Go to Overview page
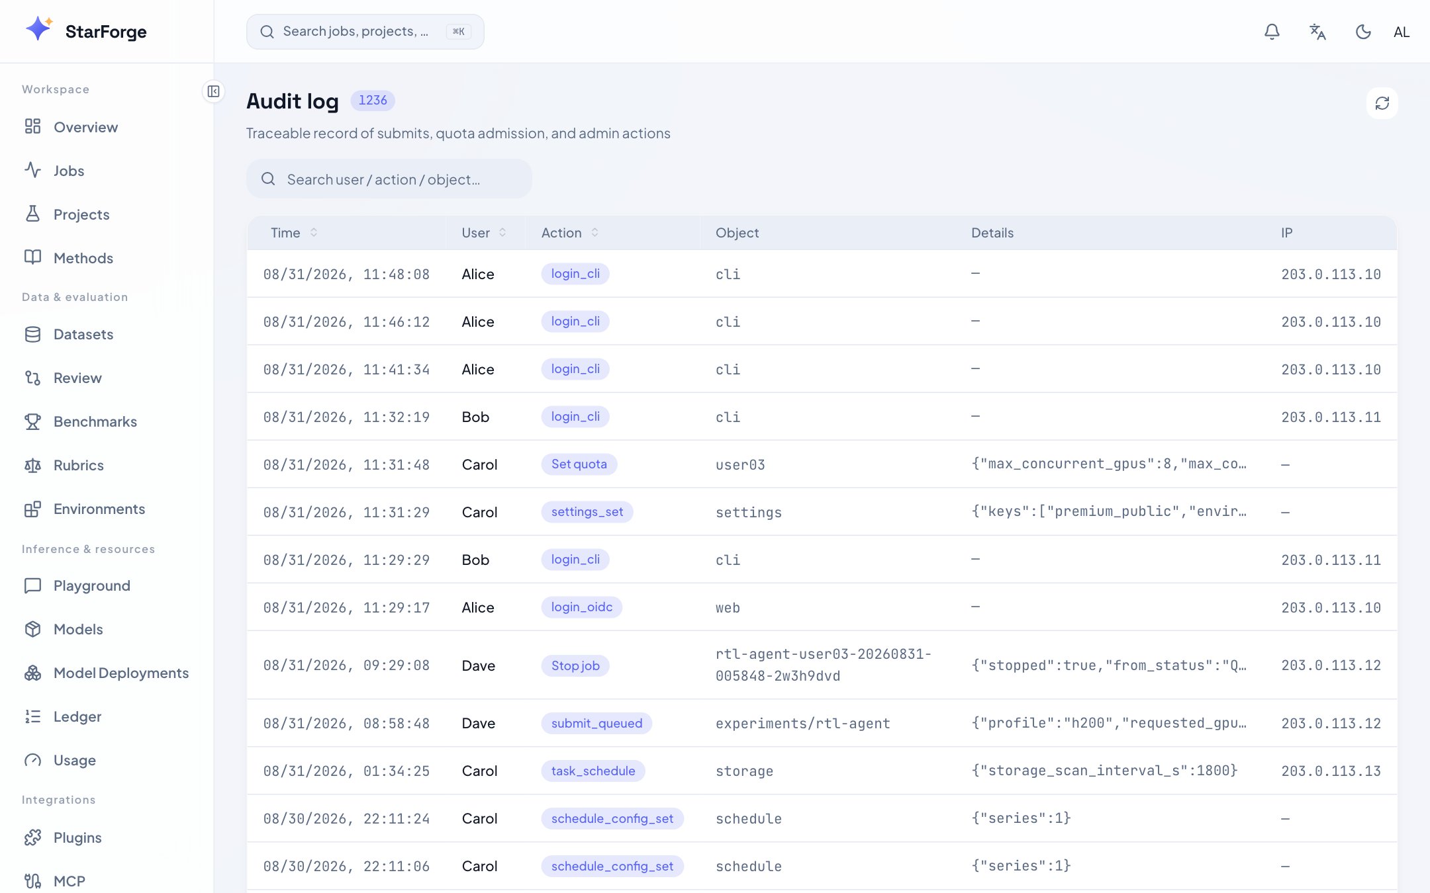Screen dimensions: 1430x893 (x=107, y=127)
